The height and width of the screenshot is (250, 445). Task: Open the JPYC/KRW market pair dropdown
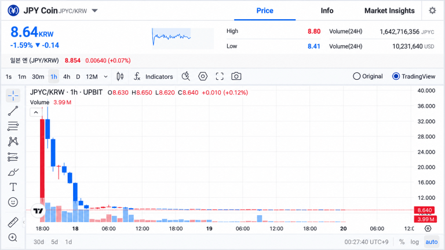(x=95, y=11)
